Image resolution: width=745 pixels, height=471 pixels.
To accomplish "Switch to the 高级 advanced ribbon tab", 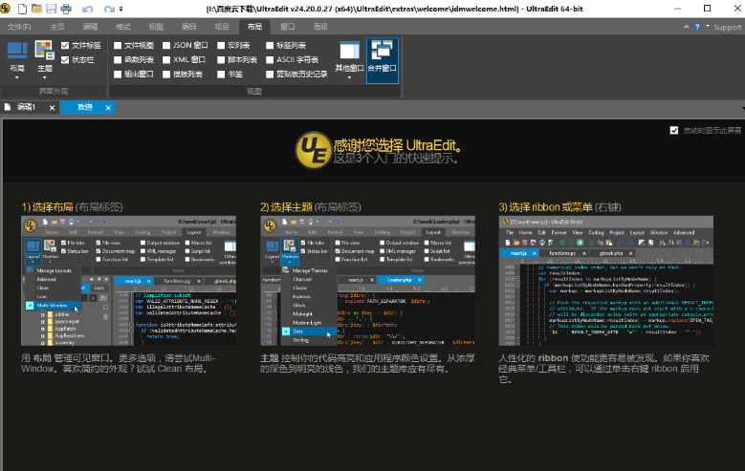I will 320,27.
